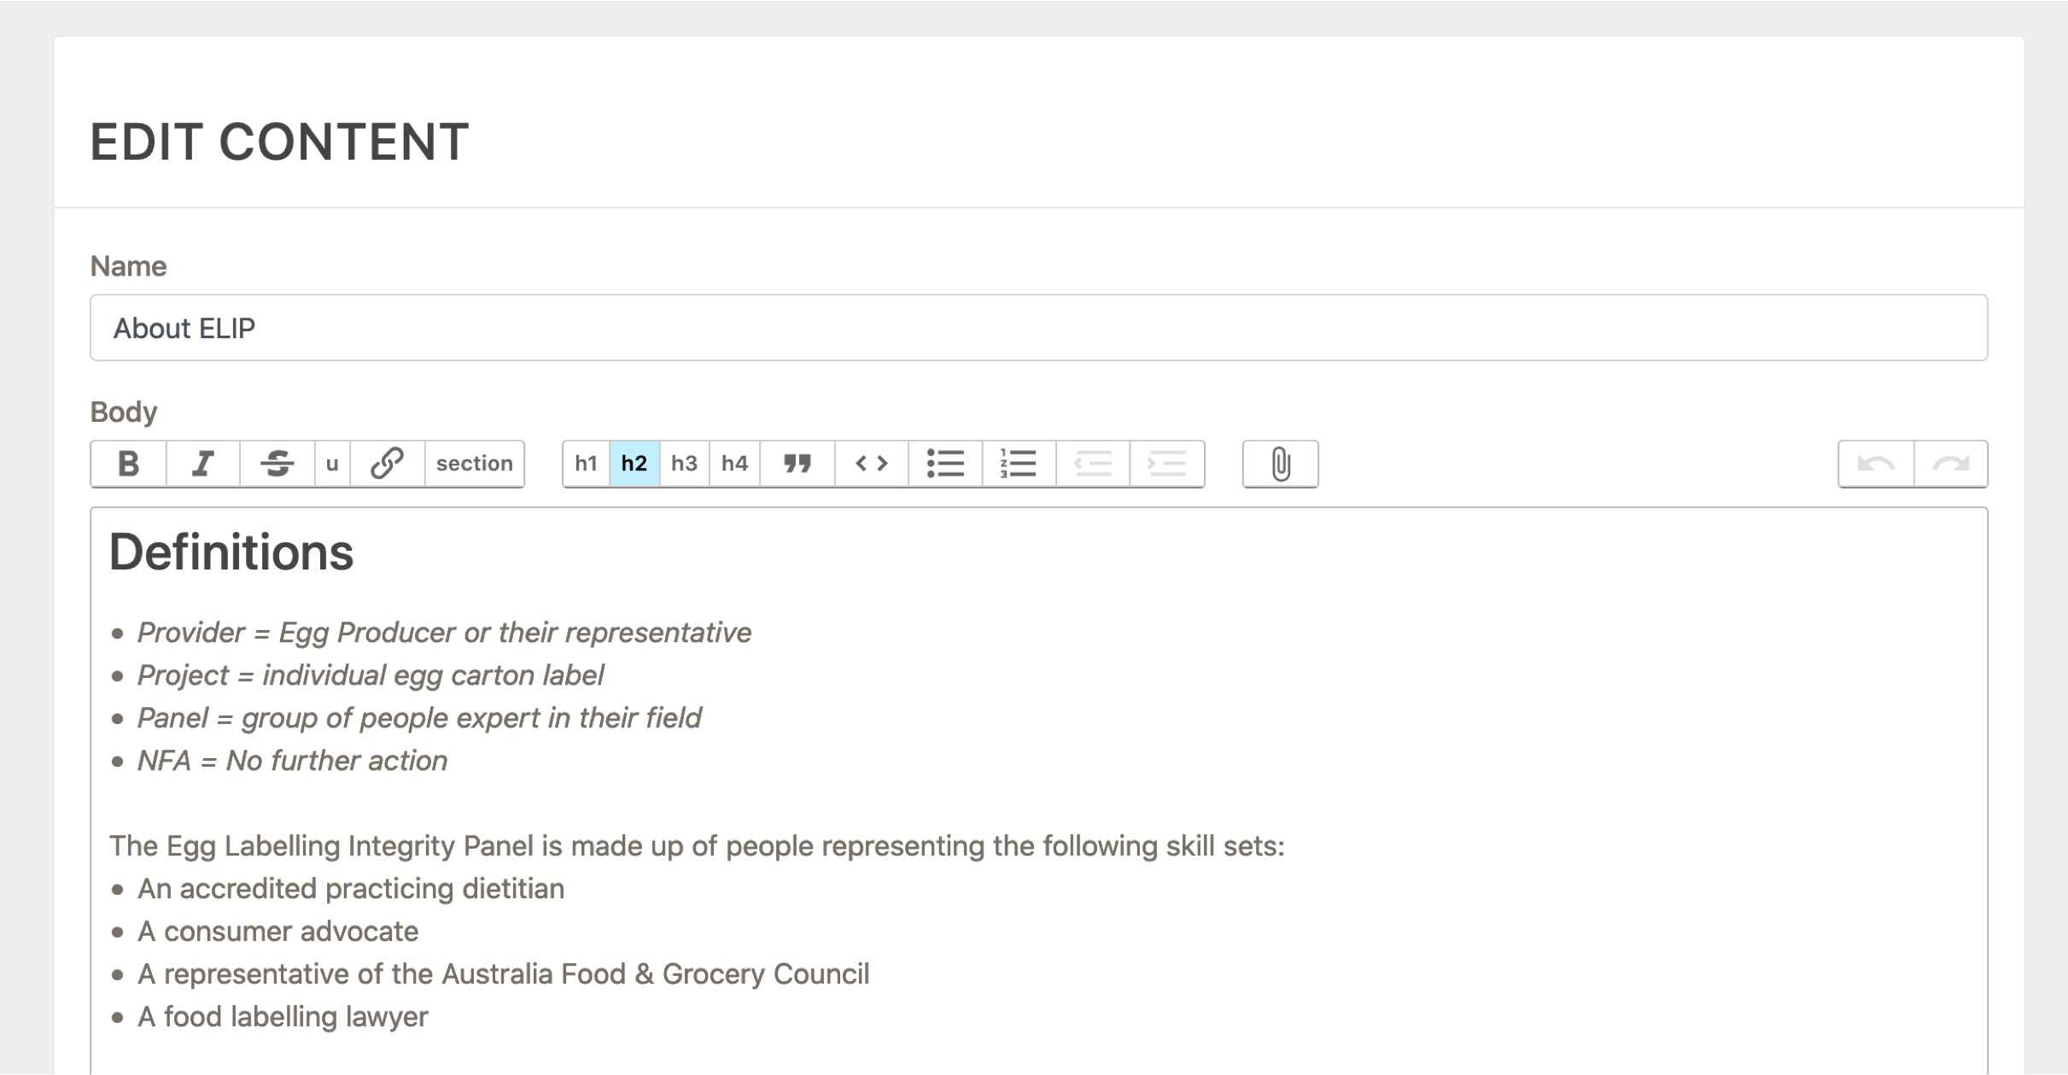Toggle strikethrough text formatting
The image size is (2068, 1075).
[277, 464]
